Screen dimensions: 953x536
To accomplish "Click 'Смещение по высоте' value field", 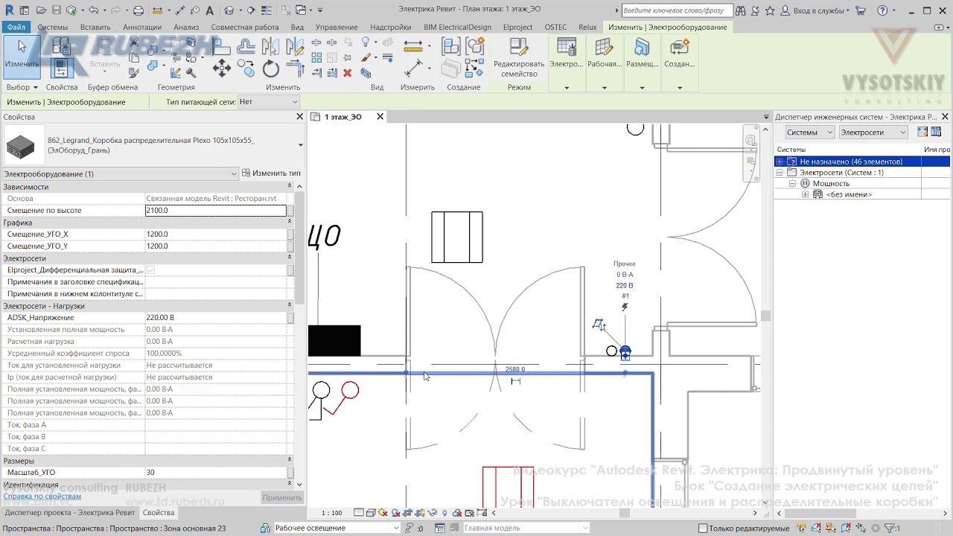I will pos(215,211).
